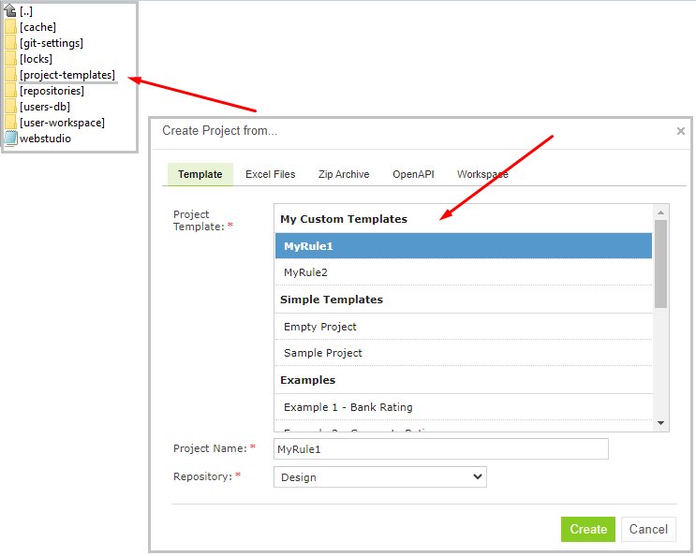
Task: Expand the Repository dropdown
Action: (x=380, y=477)
